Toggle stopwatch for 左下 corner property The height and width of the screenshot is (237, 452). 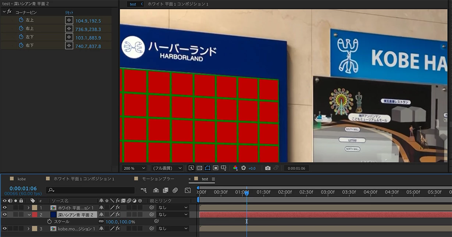coord(21,37)
